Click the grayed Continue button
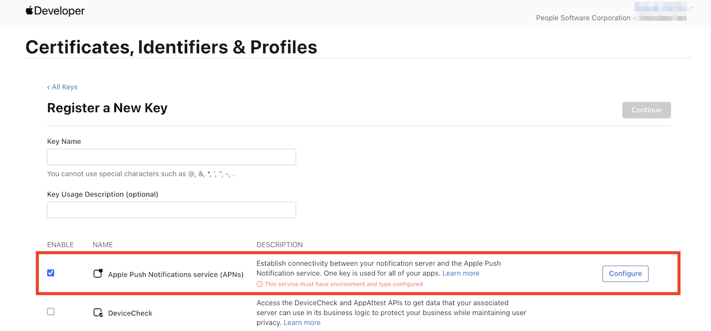The image size is (711, 331). coord(646,110)
